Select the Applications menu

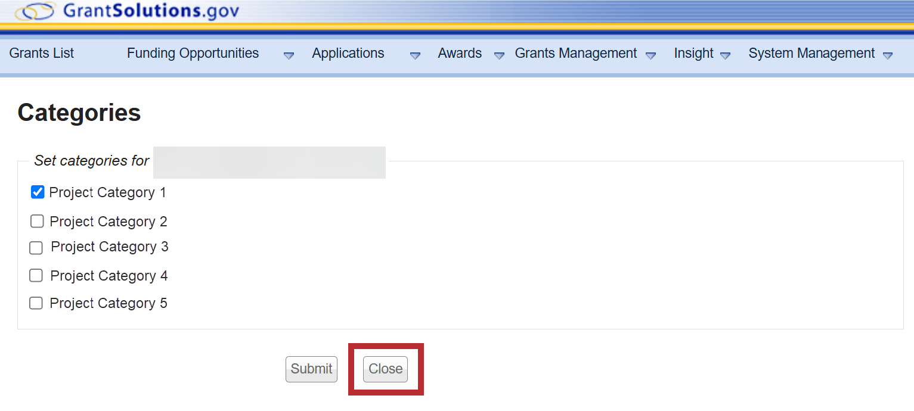point(348,54)
